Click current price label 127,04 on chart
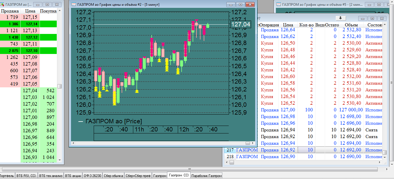394x179 pixels. tap(241, 24)
